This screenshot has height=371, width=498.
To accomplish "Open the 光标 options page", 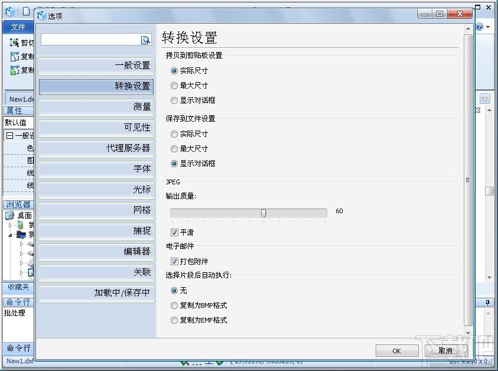I will [x=96, y=190].
